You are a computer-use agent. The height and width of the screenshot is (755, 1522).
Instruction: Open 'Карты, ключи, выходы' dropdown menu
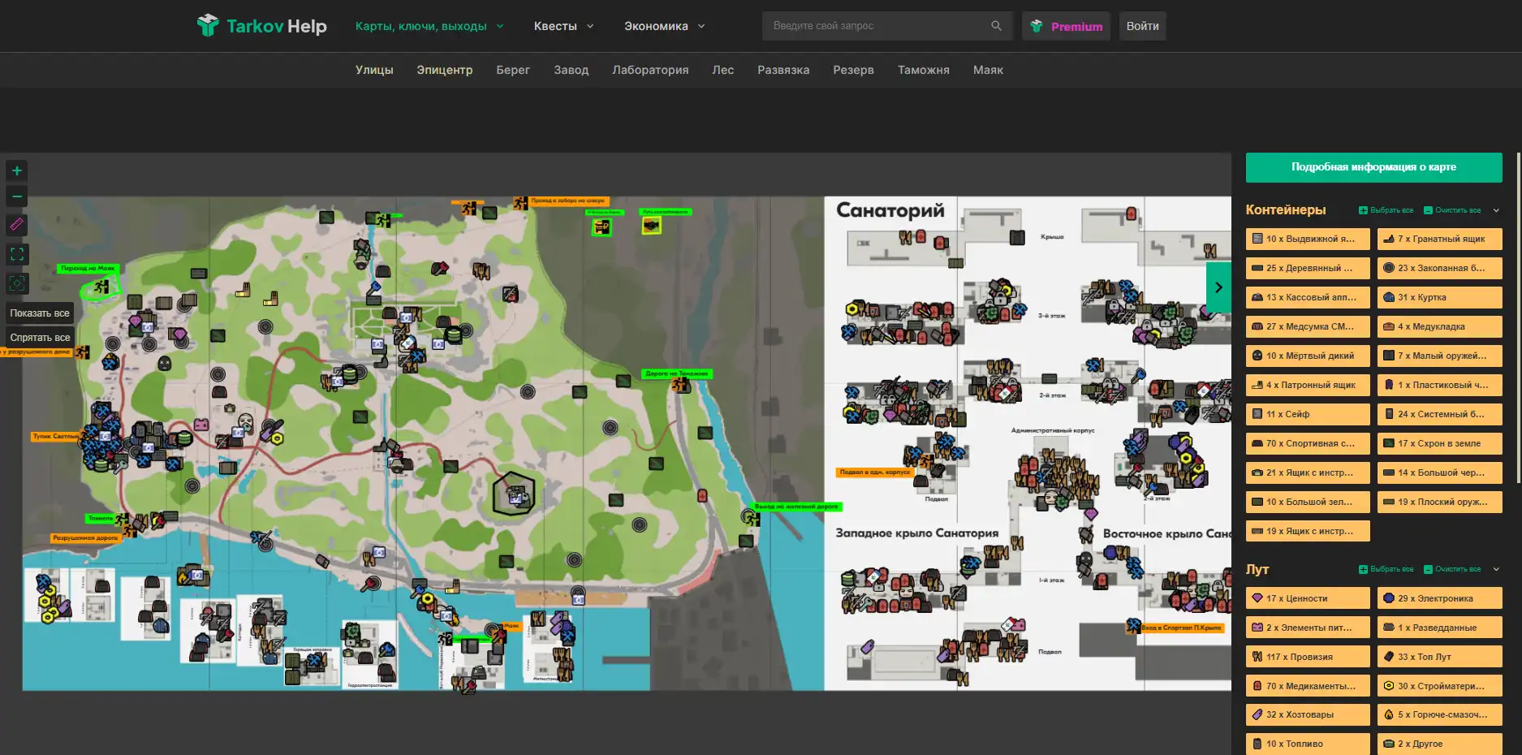[x=429, y=26]
